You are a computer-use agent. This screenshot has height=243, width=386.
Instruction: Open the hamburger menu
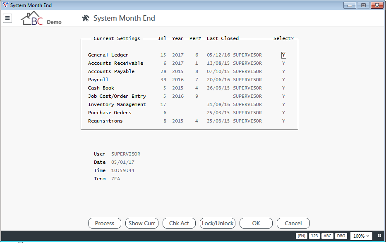point(7,18)
